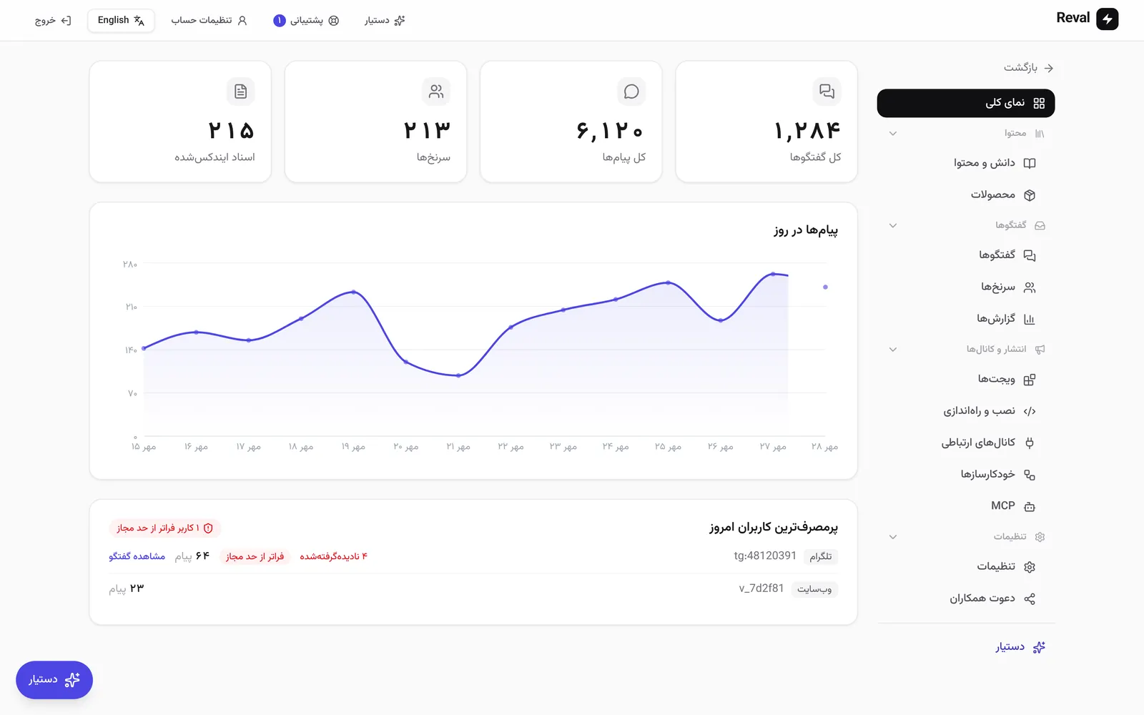Select the ۲۱ مهر low point on chart
This screenshot has width=1144, height=715.
pos(458,375)
